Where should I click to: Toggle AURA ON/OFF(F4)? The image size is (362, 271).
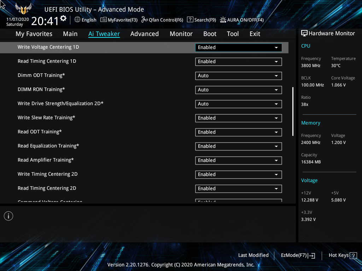tap(242, 20)
